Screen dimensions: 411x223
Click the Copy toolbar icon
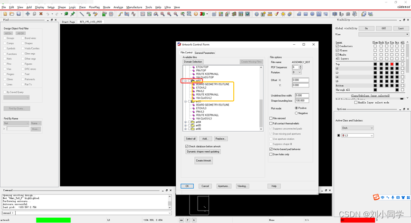point(34,14)
